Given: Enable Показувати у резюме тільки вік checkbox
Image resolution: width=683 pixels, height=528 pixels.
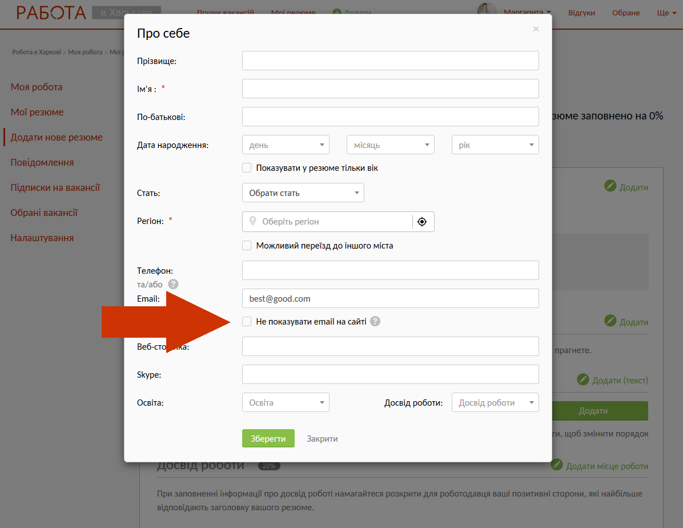Looking at the screenshot, I should [247, 168].
